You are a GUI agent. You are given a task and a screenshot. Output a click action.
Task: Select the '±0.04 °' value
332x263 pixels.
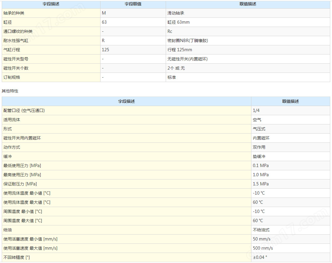point(290,257)
